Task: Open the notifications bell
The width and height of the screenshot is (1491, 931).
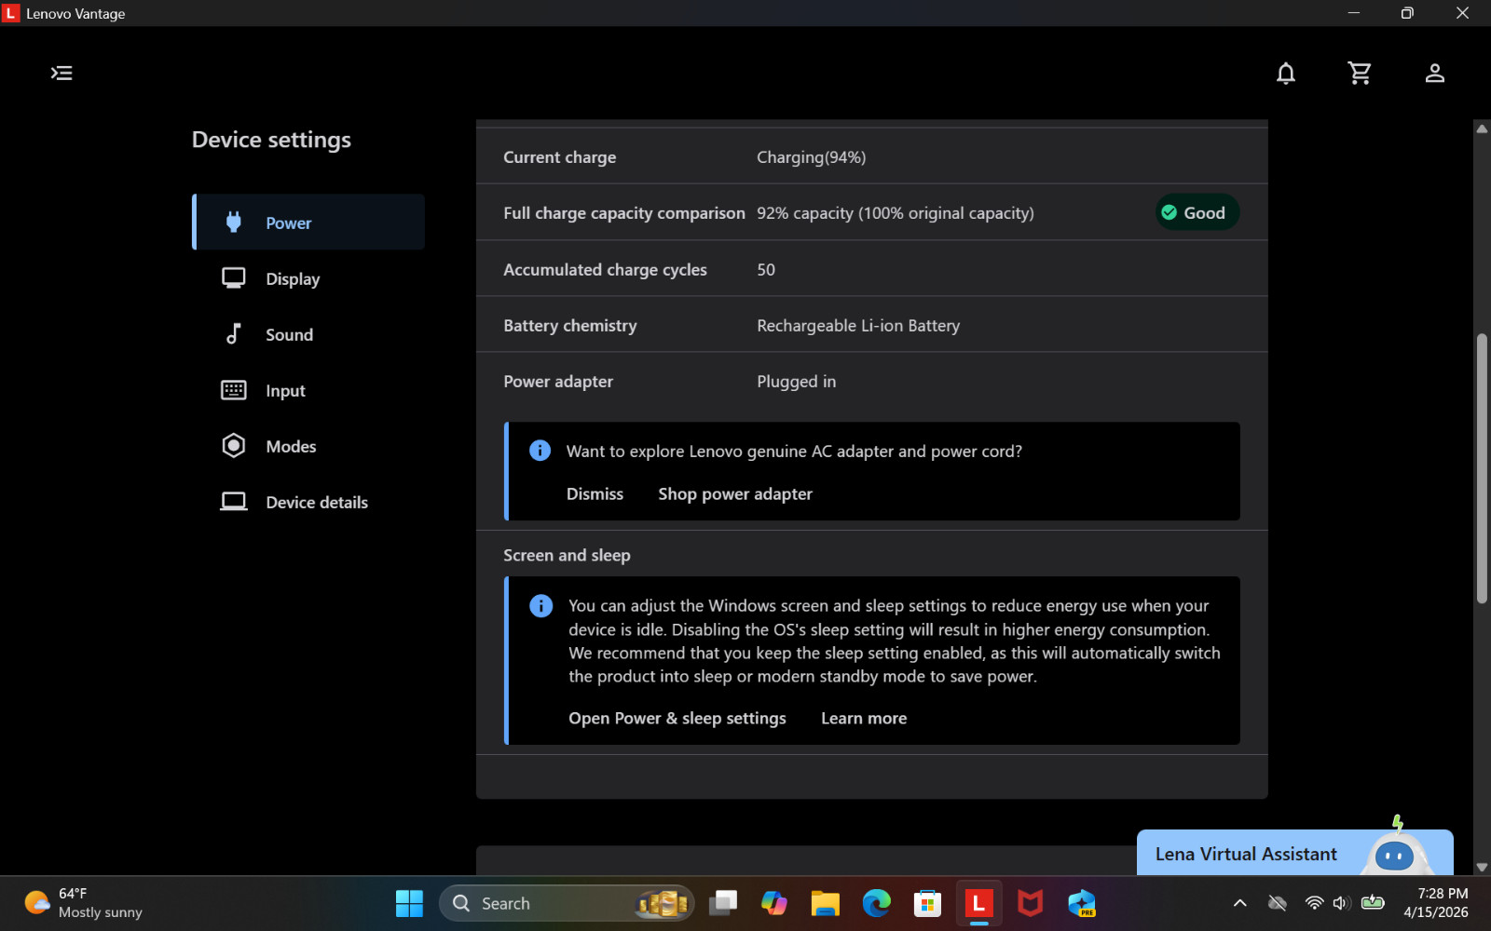Action: (x=1286, y=73)
